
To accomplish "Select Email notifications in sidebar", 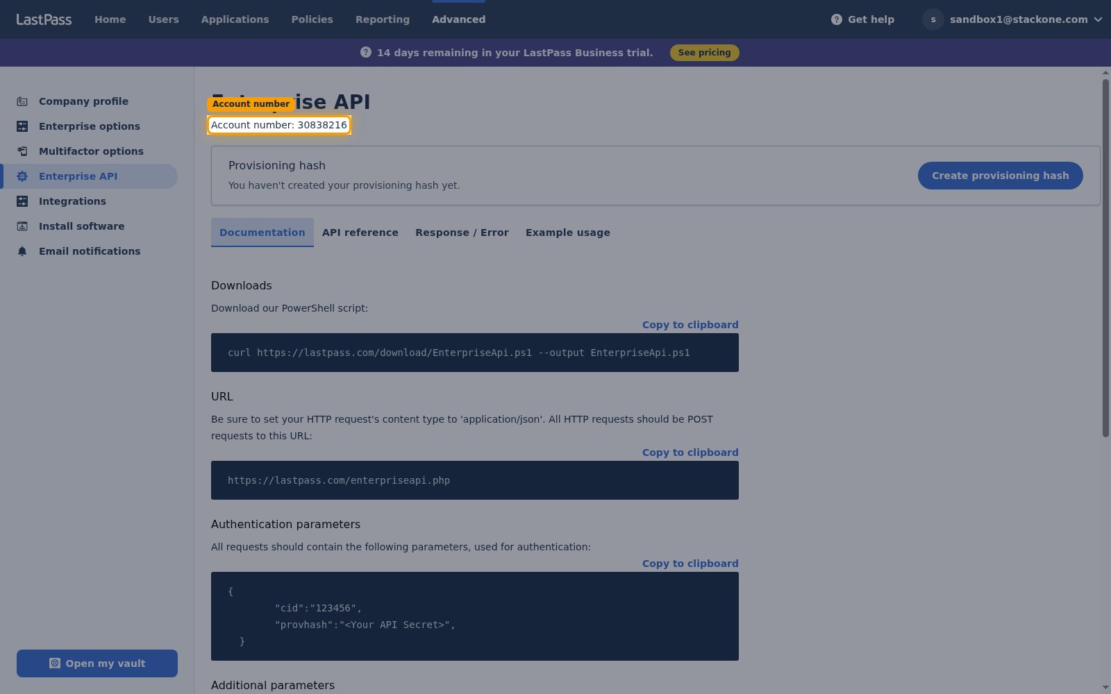I will tap(89, 251).
